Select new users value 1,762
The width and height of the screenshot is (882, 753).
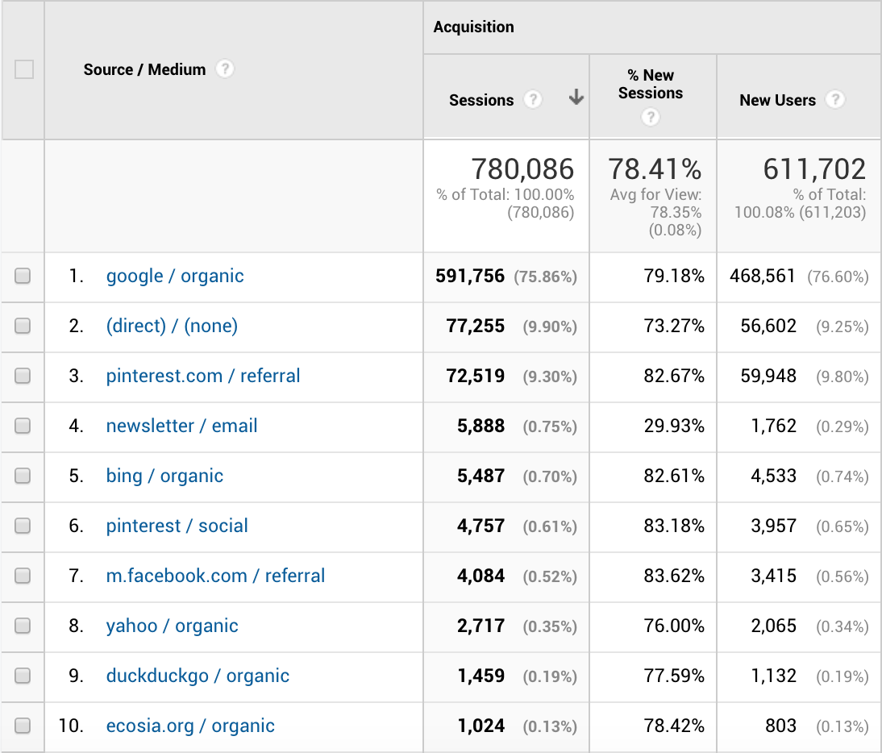point(774,426)
